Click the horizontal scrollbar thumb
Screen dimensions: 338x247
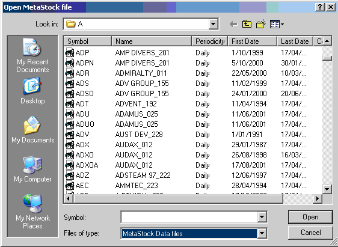(178, 198)
